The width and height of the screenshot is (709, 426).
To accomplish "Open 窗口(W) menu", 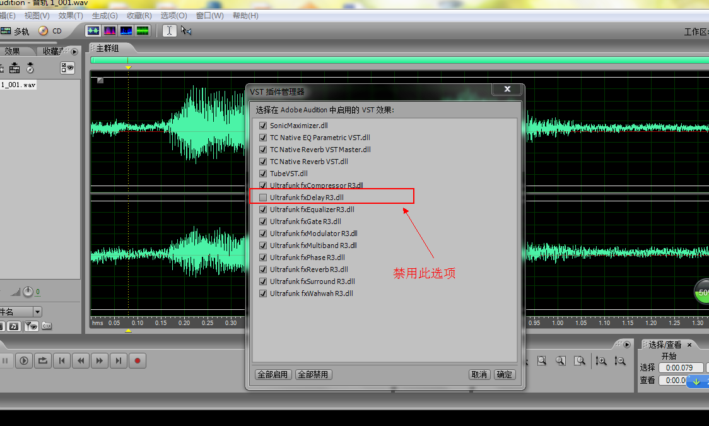I will (210, 15).
